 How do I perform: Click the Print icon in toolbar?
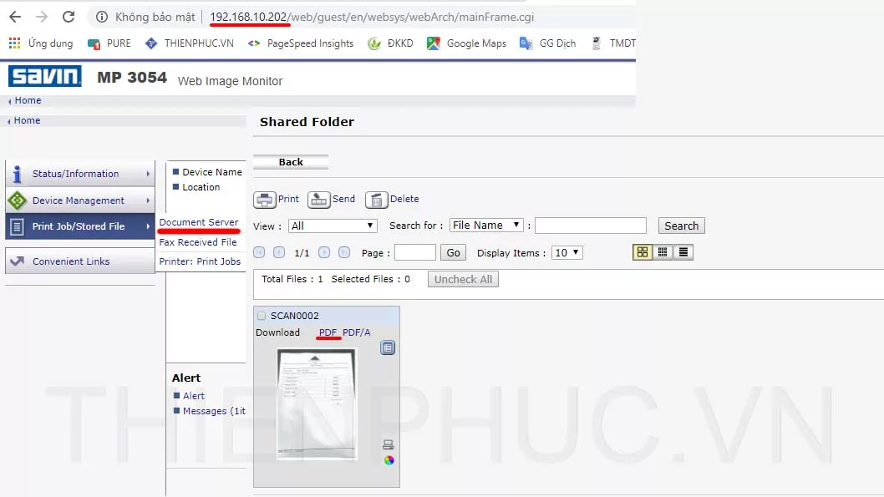265,200
